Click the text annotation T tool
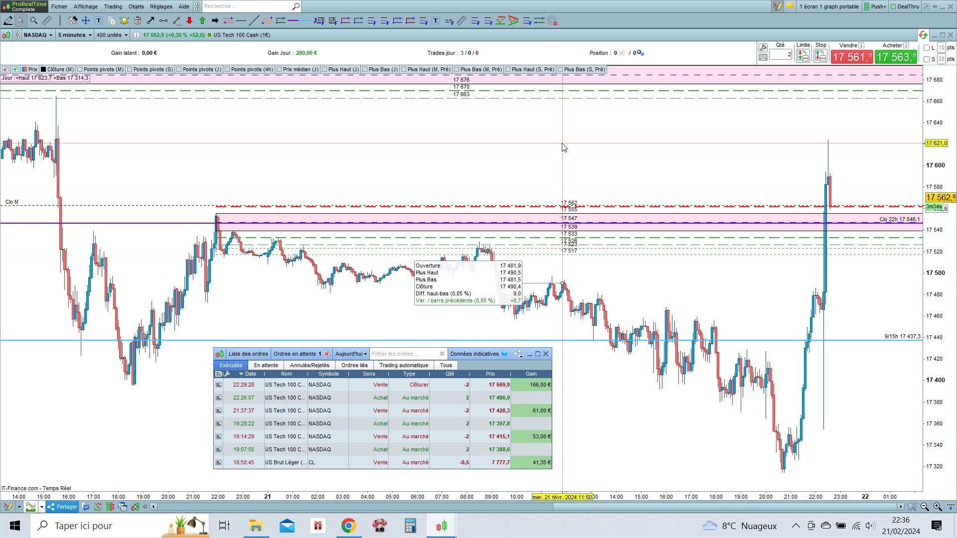Viewport: 957px width, 538px height. [x=99, y=20]
